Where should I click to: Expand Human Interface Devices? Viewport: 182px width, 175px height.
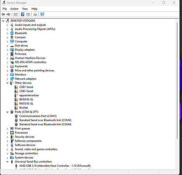(x=7, y=58)
